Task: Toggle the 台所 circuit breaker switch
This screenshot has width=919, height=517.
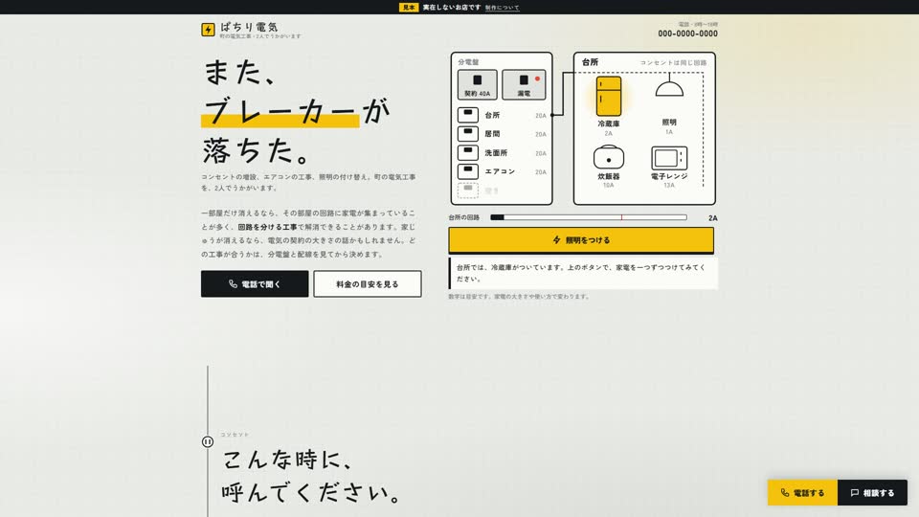Action: (x=468, y=115)
